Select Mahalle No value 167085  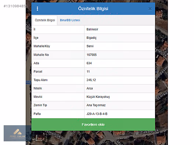91,55
